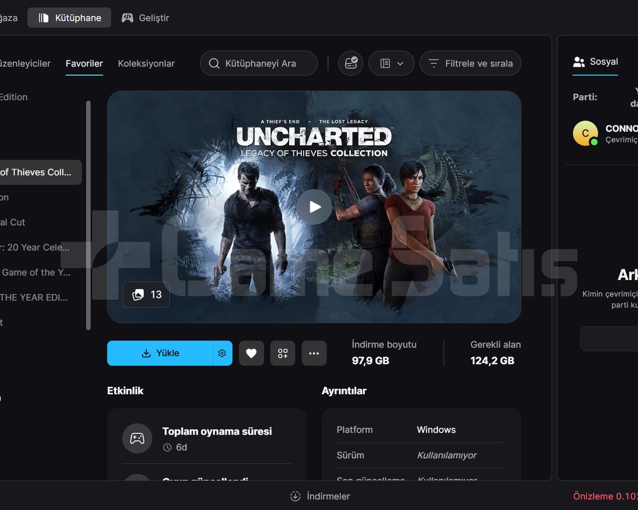Select THE YEAR EDI... game entry
Screen dimensions: 638x510
(x=33, y=297)
